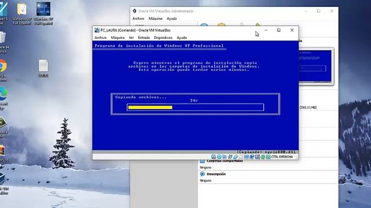
Task: Open Archivo menu in the PC_LAURA window
Action: click(100, 38)
